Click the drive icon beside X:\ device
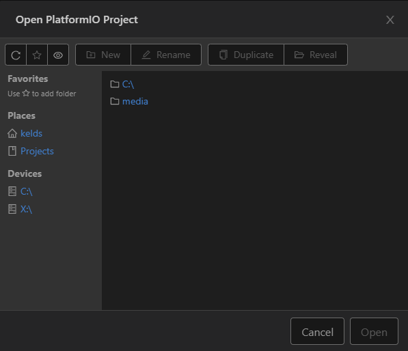Viewport: 408px width, 351px height. point(12,209)
